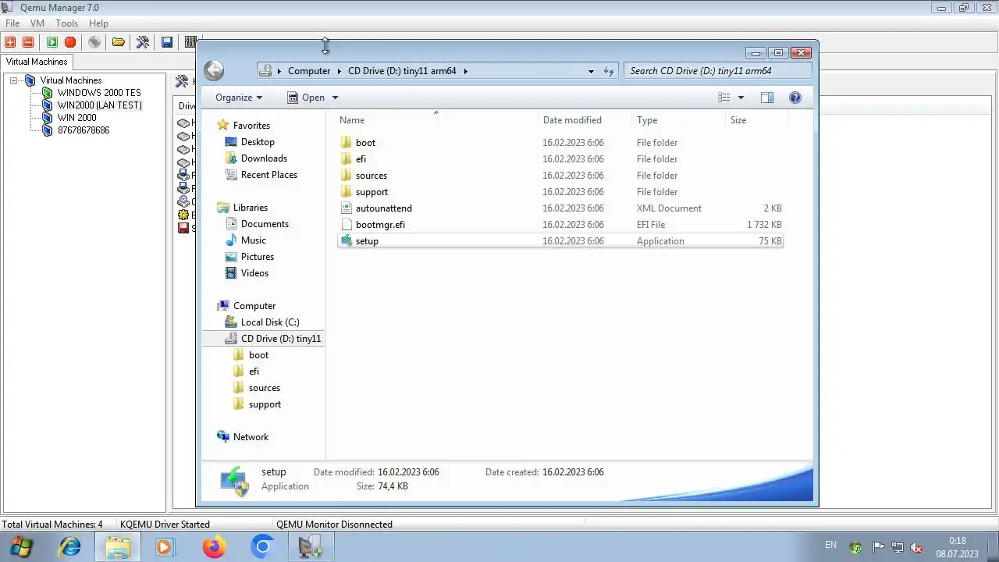Stop the VM with the red circle icon

[70, 42]
